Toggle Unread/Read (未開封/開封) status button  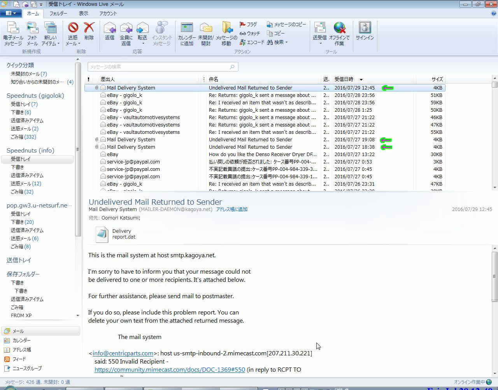(206, 28)
